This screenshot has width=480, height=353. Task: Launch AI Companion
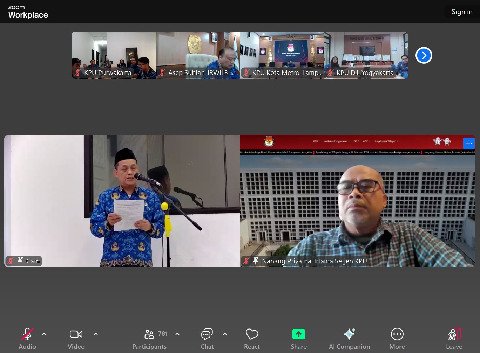tap(349, 338)
